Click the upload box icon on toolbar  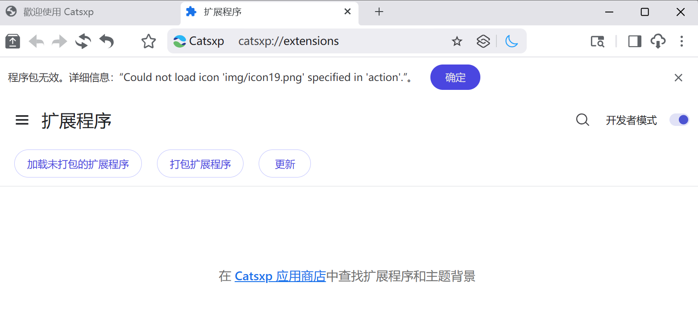(x=13, y=41)
